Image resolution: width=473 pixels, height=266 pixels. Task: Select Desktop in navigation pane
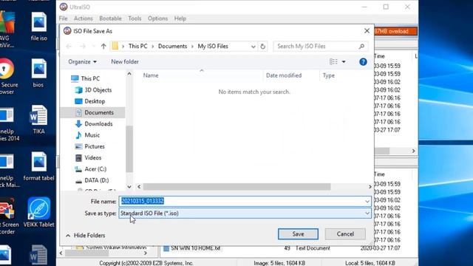(90, 101)
